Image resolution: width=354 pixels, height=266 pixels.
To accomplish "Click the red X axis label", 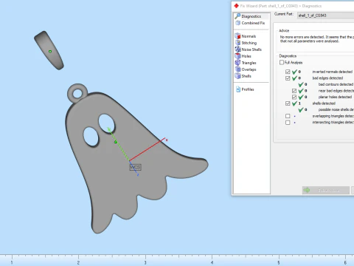I will [167, 140].
